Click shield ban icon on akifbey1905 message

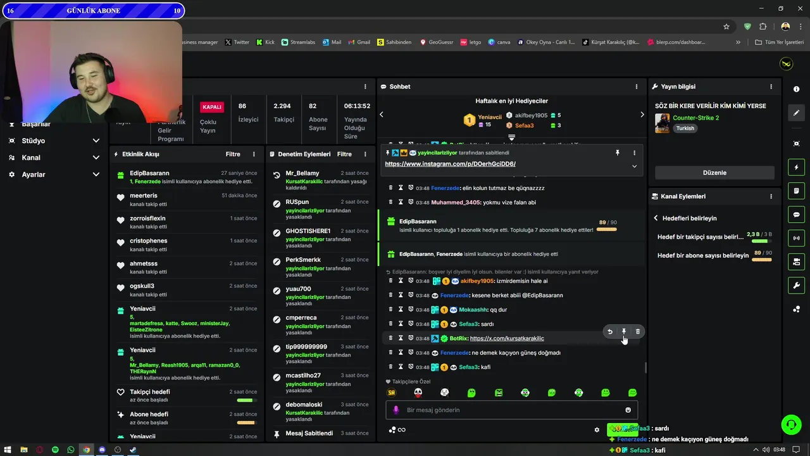coord(411,281)
